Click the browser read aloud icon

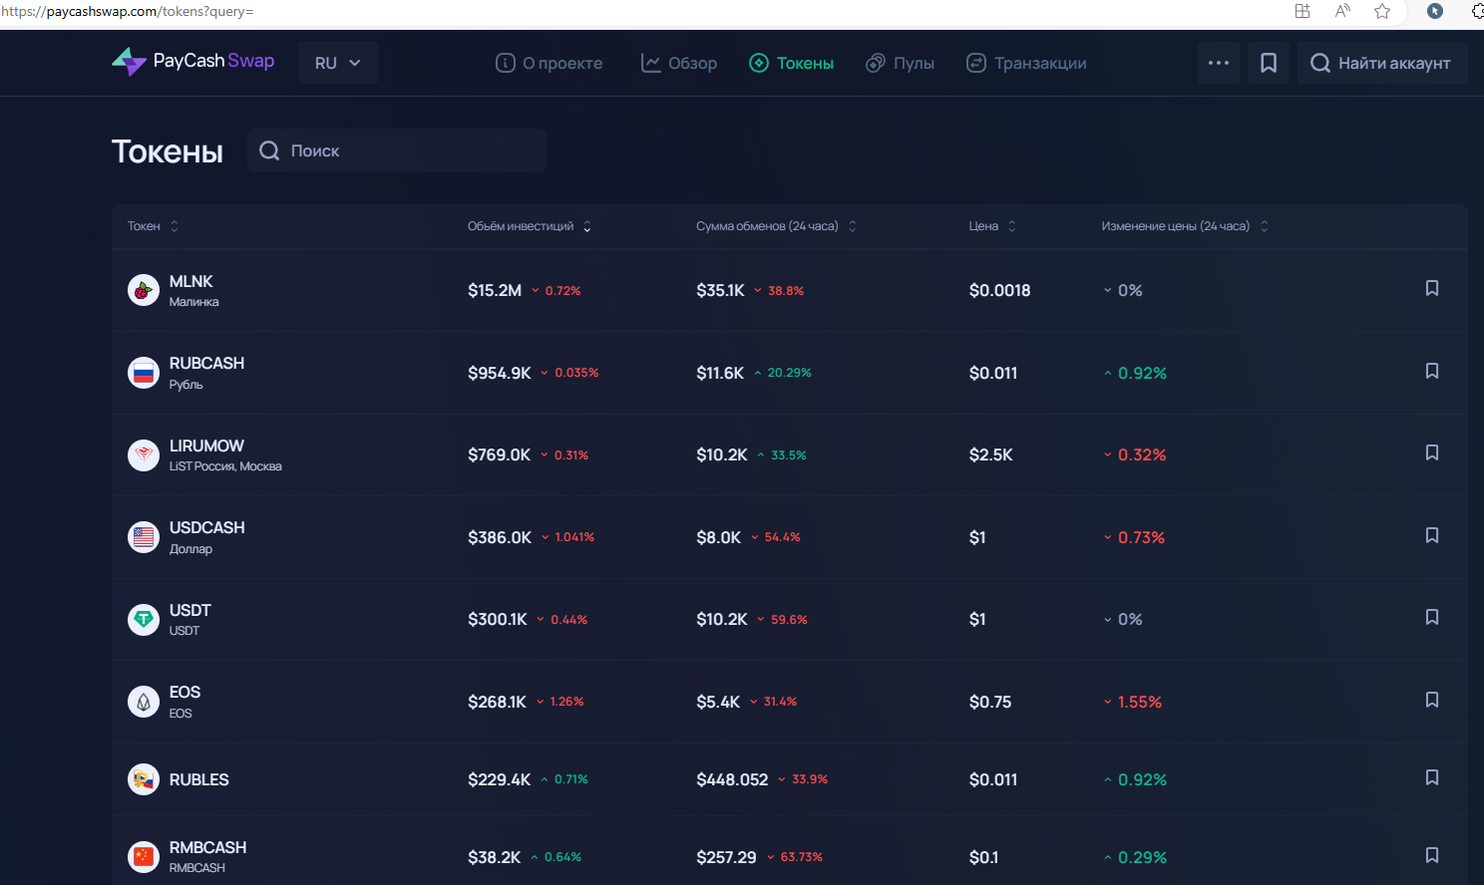click(1342, 11)
